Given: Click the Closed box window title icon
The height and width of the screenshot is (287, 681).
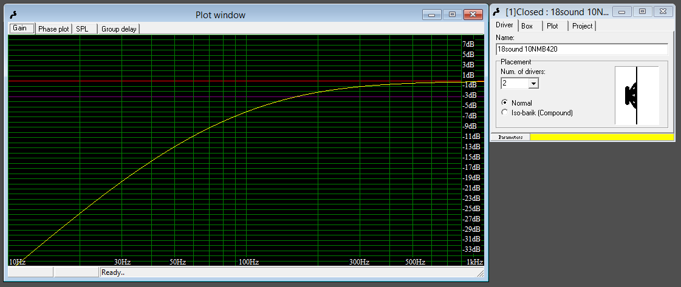Looking at the screenshot, I should click(x=498, y=12).
